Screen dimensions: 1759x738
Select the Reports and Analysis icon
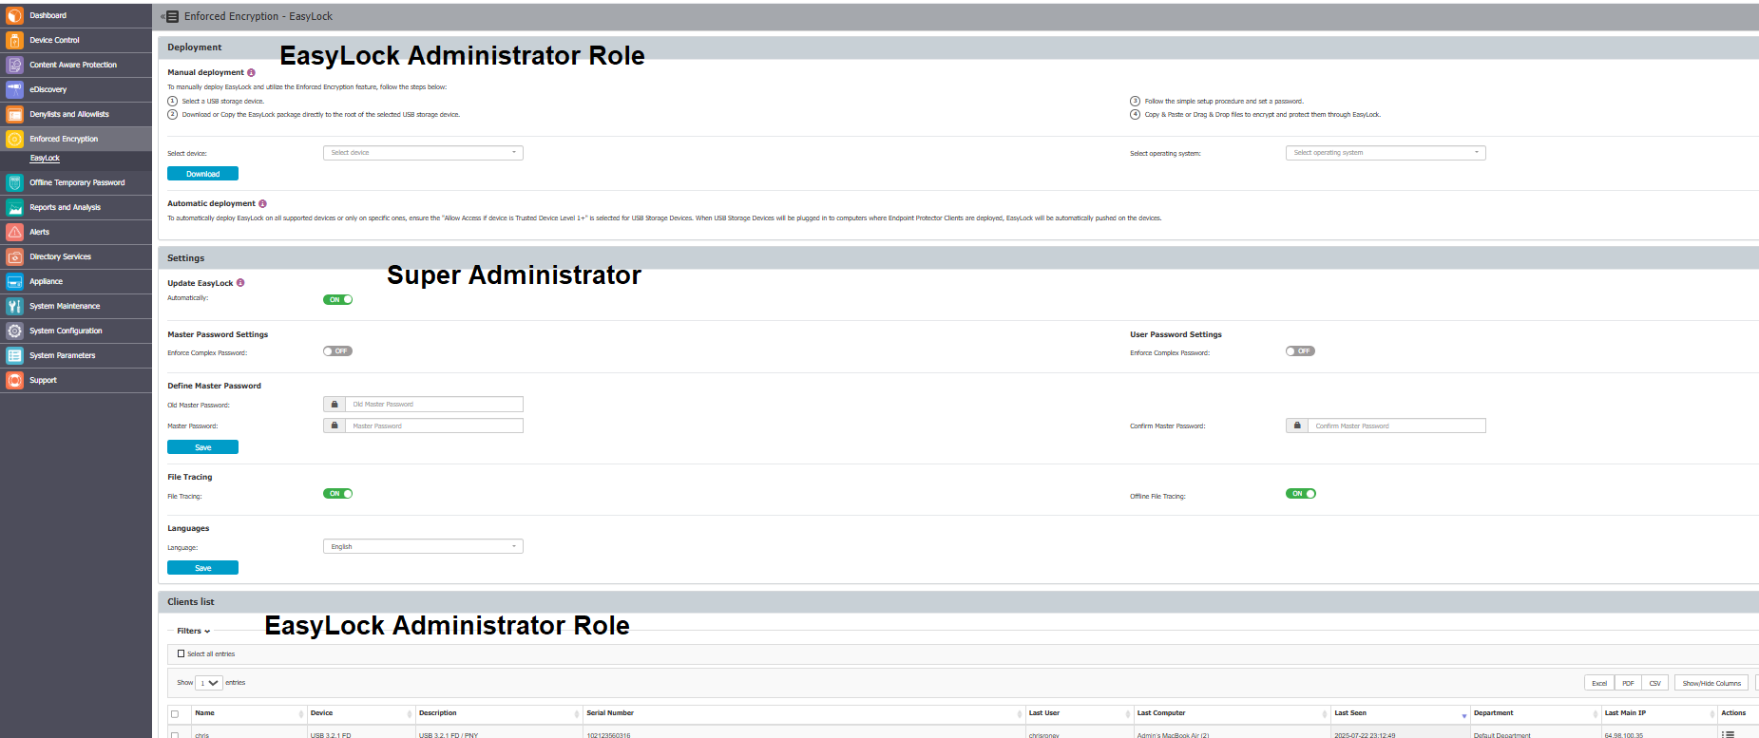[14, 207]
